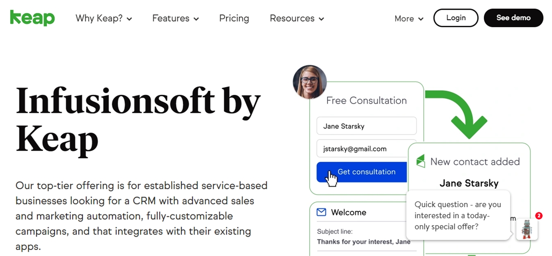The image size is (552, 256).
Task: Click the Welcome email envelope icon
Action: tap(322, 212)
